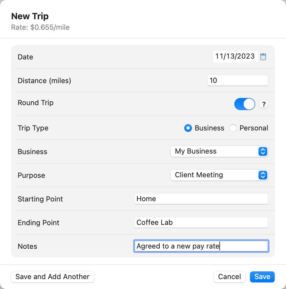Screen dimensions: 286x289
Task: Click the Starting Point field with Home
Action: point(201,199)
